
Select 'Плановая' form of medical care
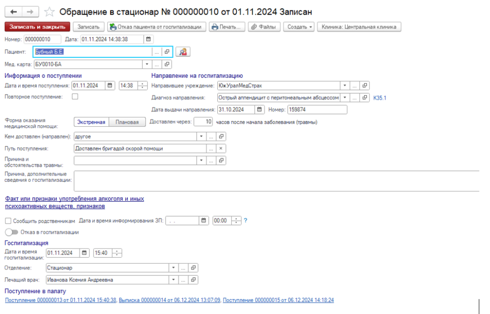pyautogui.click(x=127, y=122)
